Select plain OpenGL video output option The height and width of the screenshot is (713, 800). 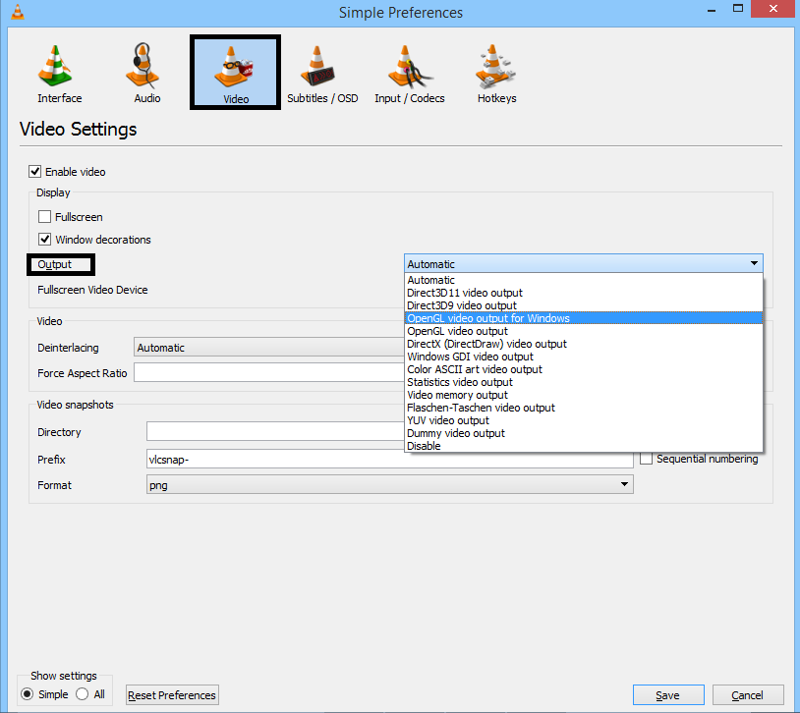pos(584,331)
